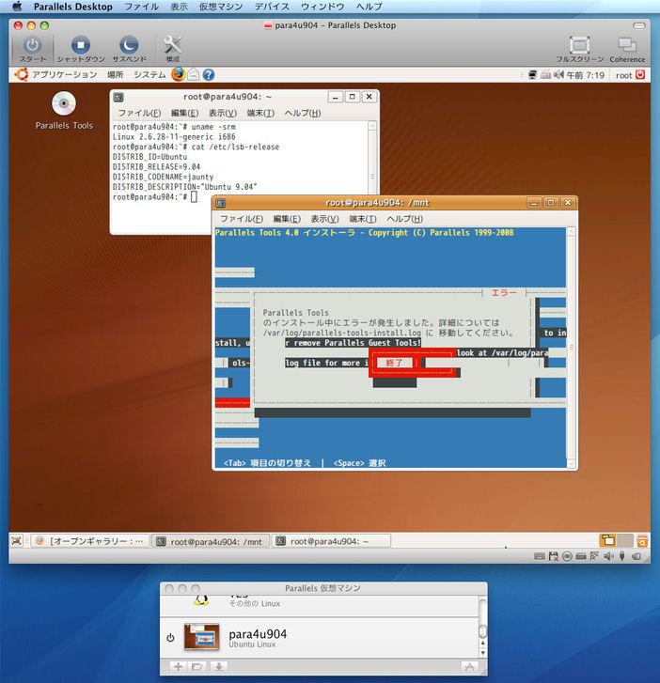This screenshot has height=683, width=660.
Task: Click the sound speaker status icon
Action: (x=608, y=556)
